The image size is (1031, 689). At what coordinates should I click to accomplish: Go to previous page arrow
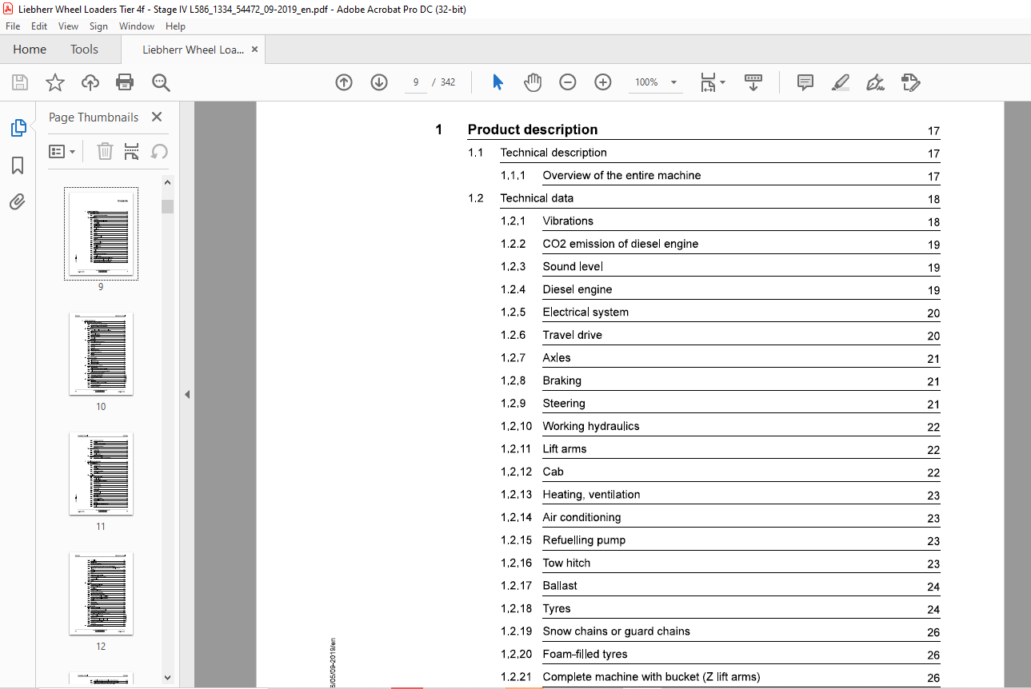point(344,82)
